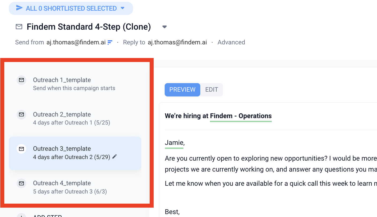Click the envelope icon beside the campaign title
Viewport: 377px width, 217px height.
tap(19, 27)
